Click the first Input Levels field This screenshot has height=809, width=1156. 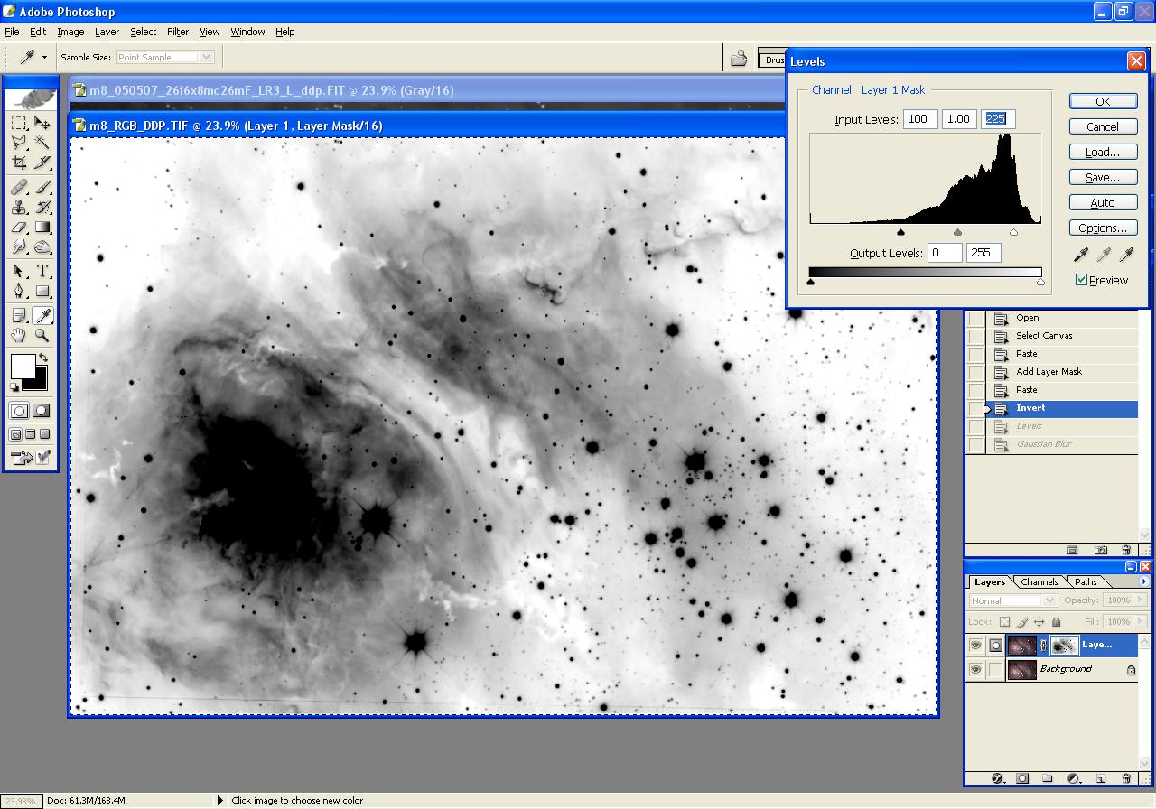pos(919,119)
